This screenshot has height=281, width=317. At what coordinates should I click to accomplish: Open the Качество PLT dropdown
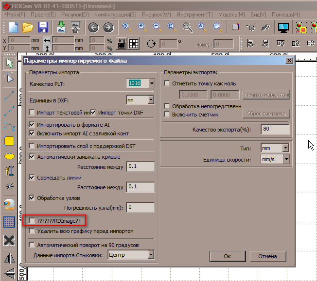coord(151,83)
